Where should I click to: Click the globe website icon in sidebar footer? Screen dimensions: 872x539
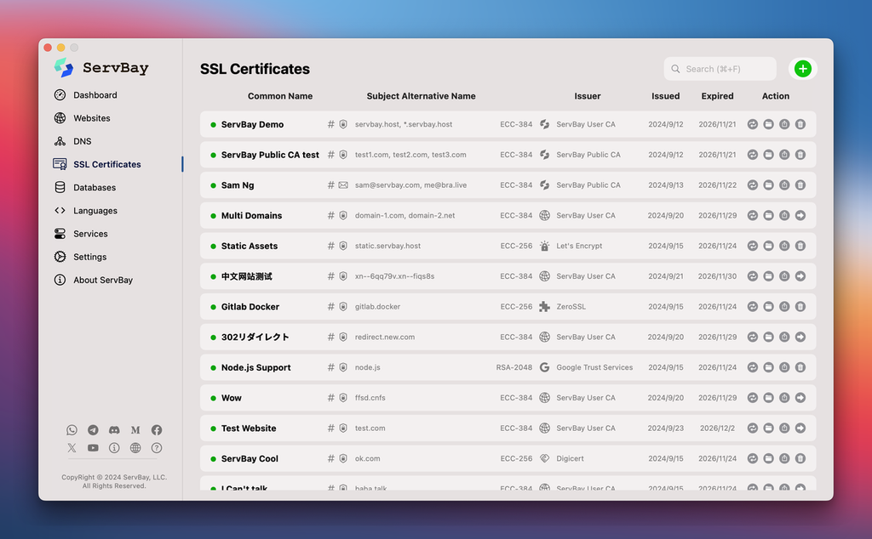pos(135,447)
